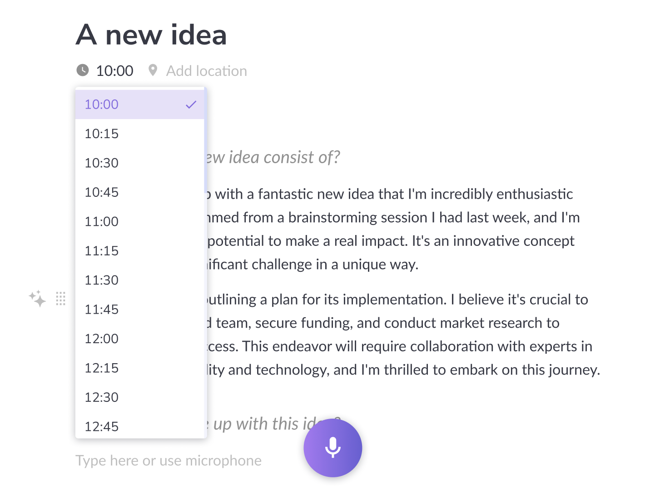Choose 11:30 in the time list

tap(102, 280)
